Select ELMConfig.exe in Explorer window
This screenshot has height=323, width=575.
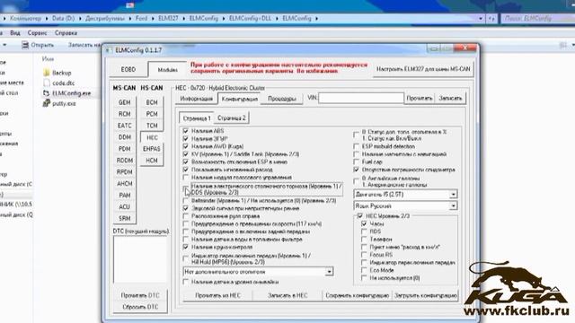71,93
